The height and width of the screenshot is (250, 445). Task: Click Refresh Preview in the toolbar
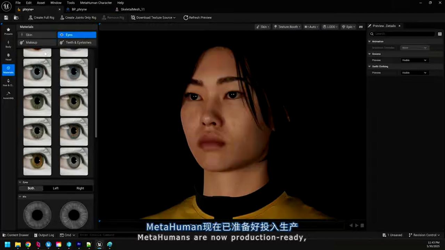click(197, 17)
